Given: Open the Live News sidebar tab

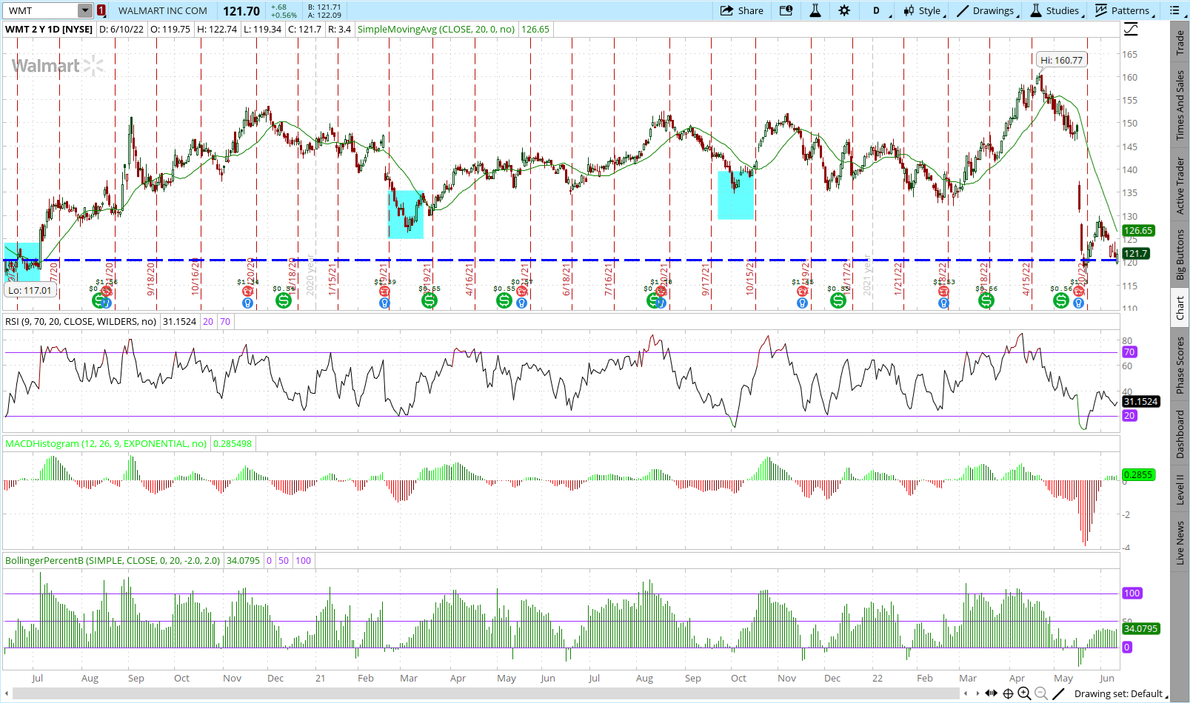Looking at the screenshot, I should point(1180,542).
